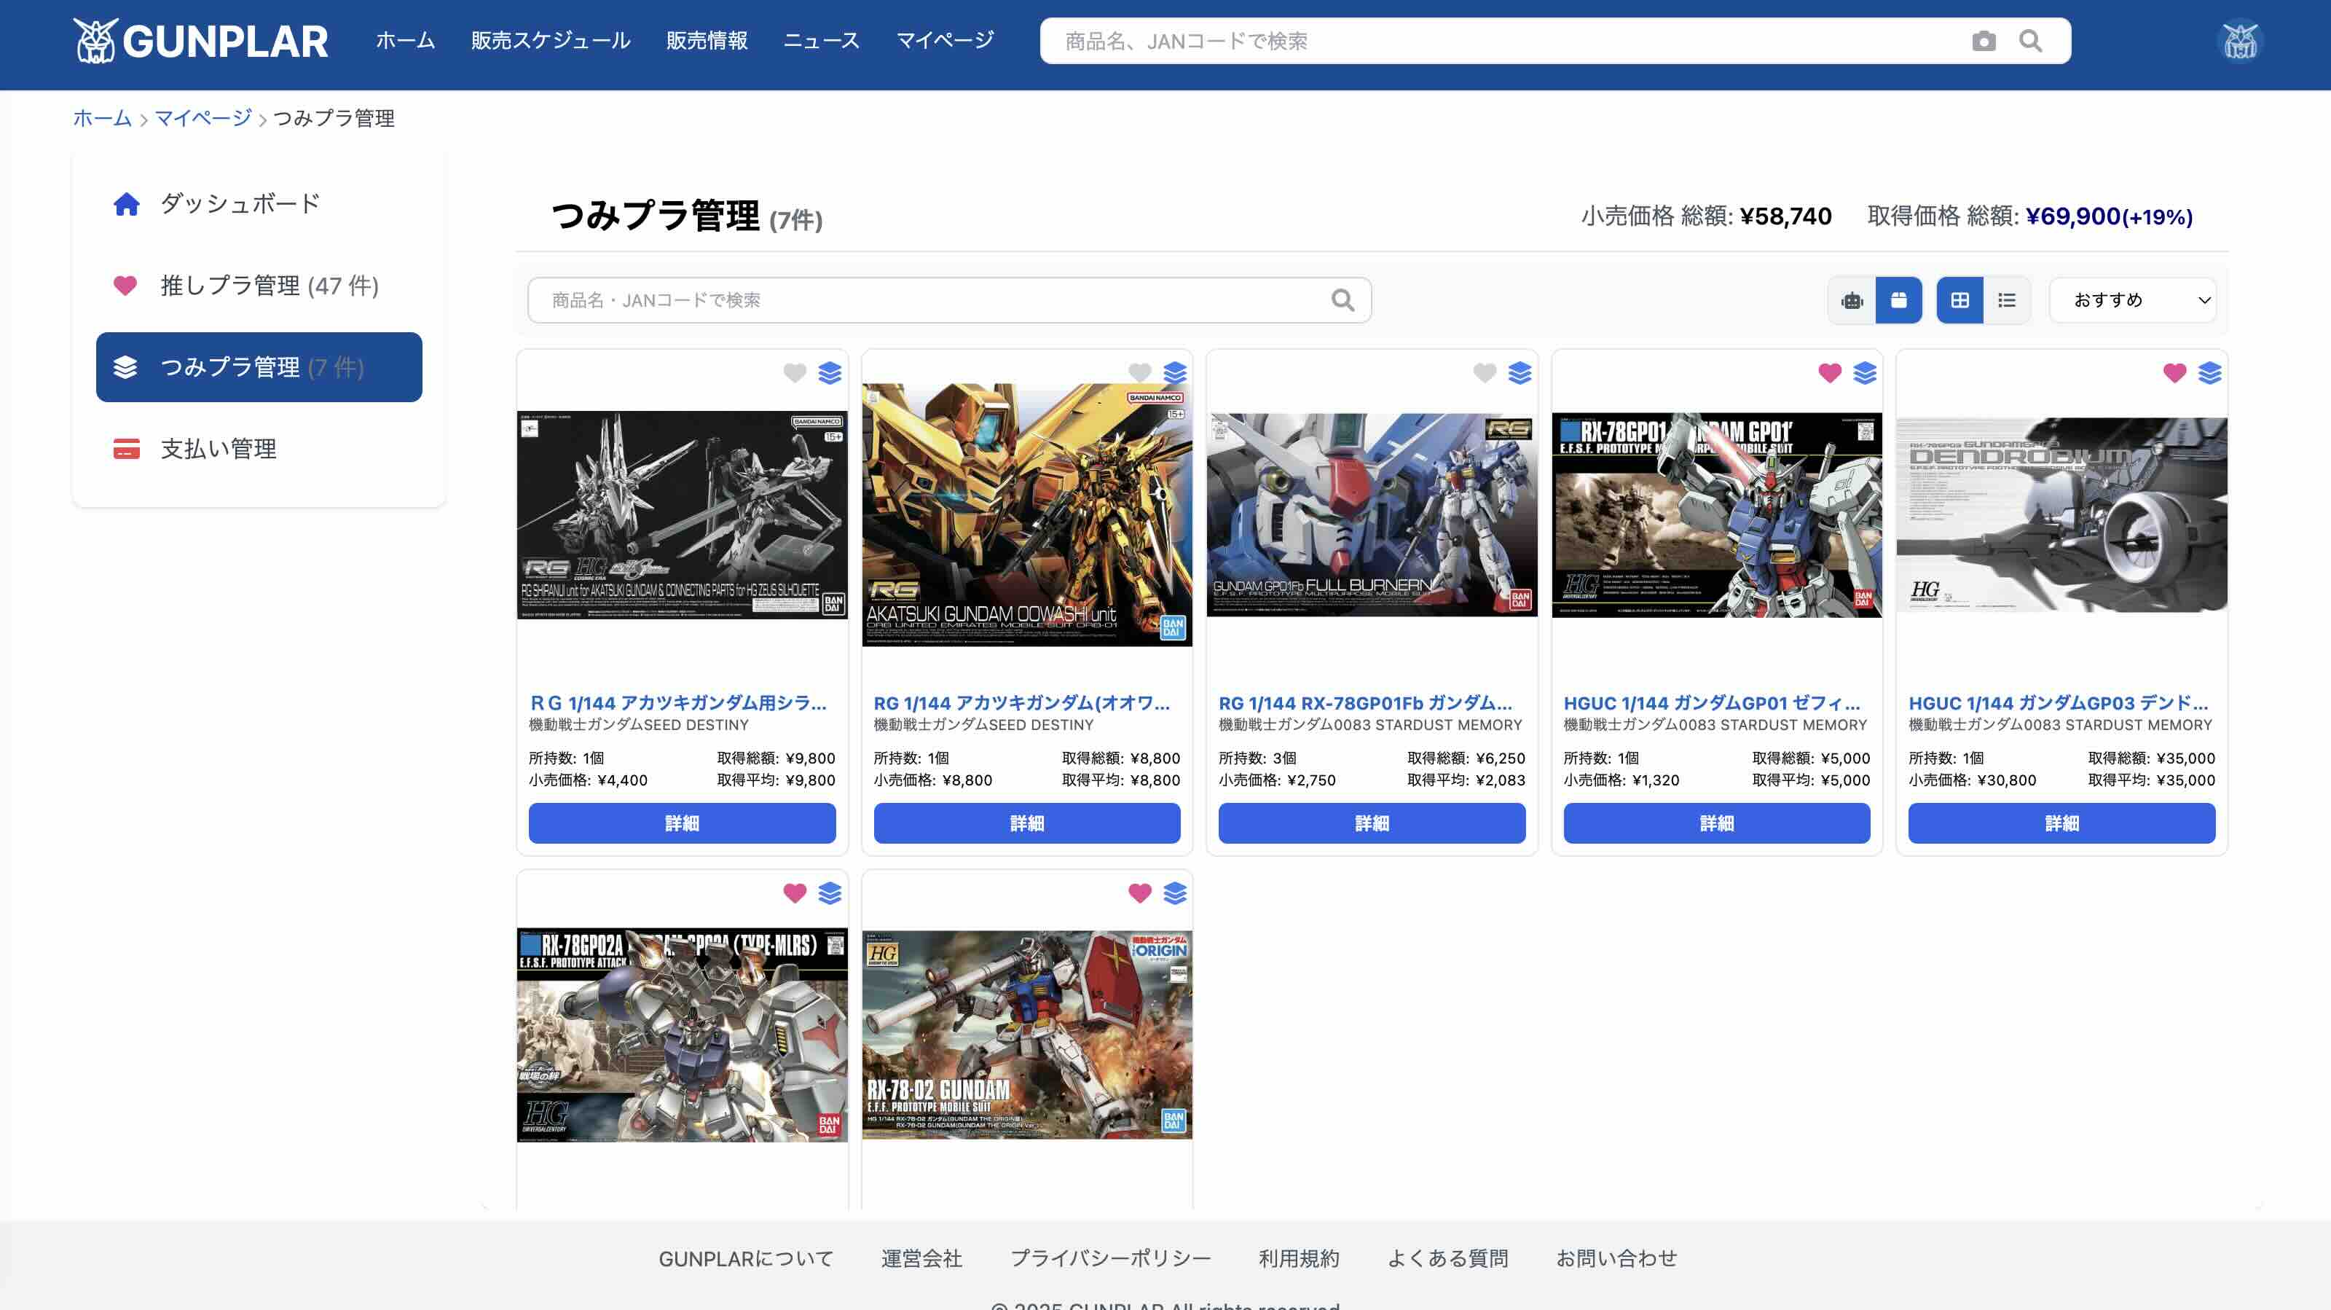Click 詳細 button for RX-78GP01Fb
Image resolution: width=2331 pixels, height=1310 pixels.
coord(1372,823)
